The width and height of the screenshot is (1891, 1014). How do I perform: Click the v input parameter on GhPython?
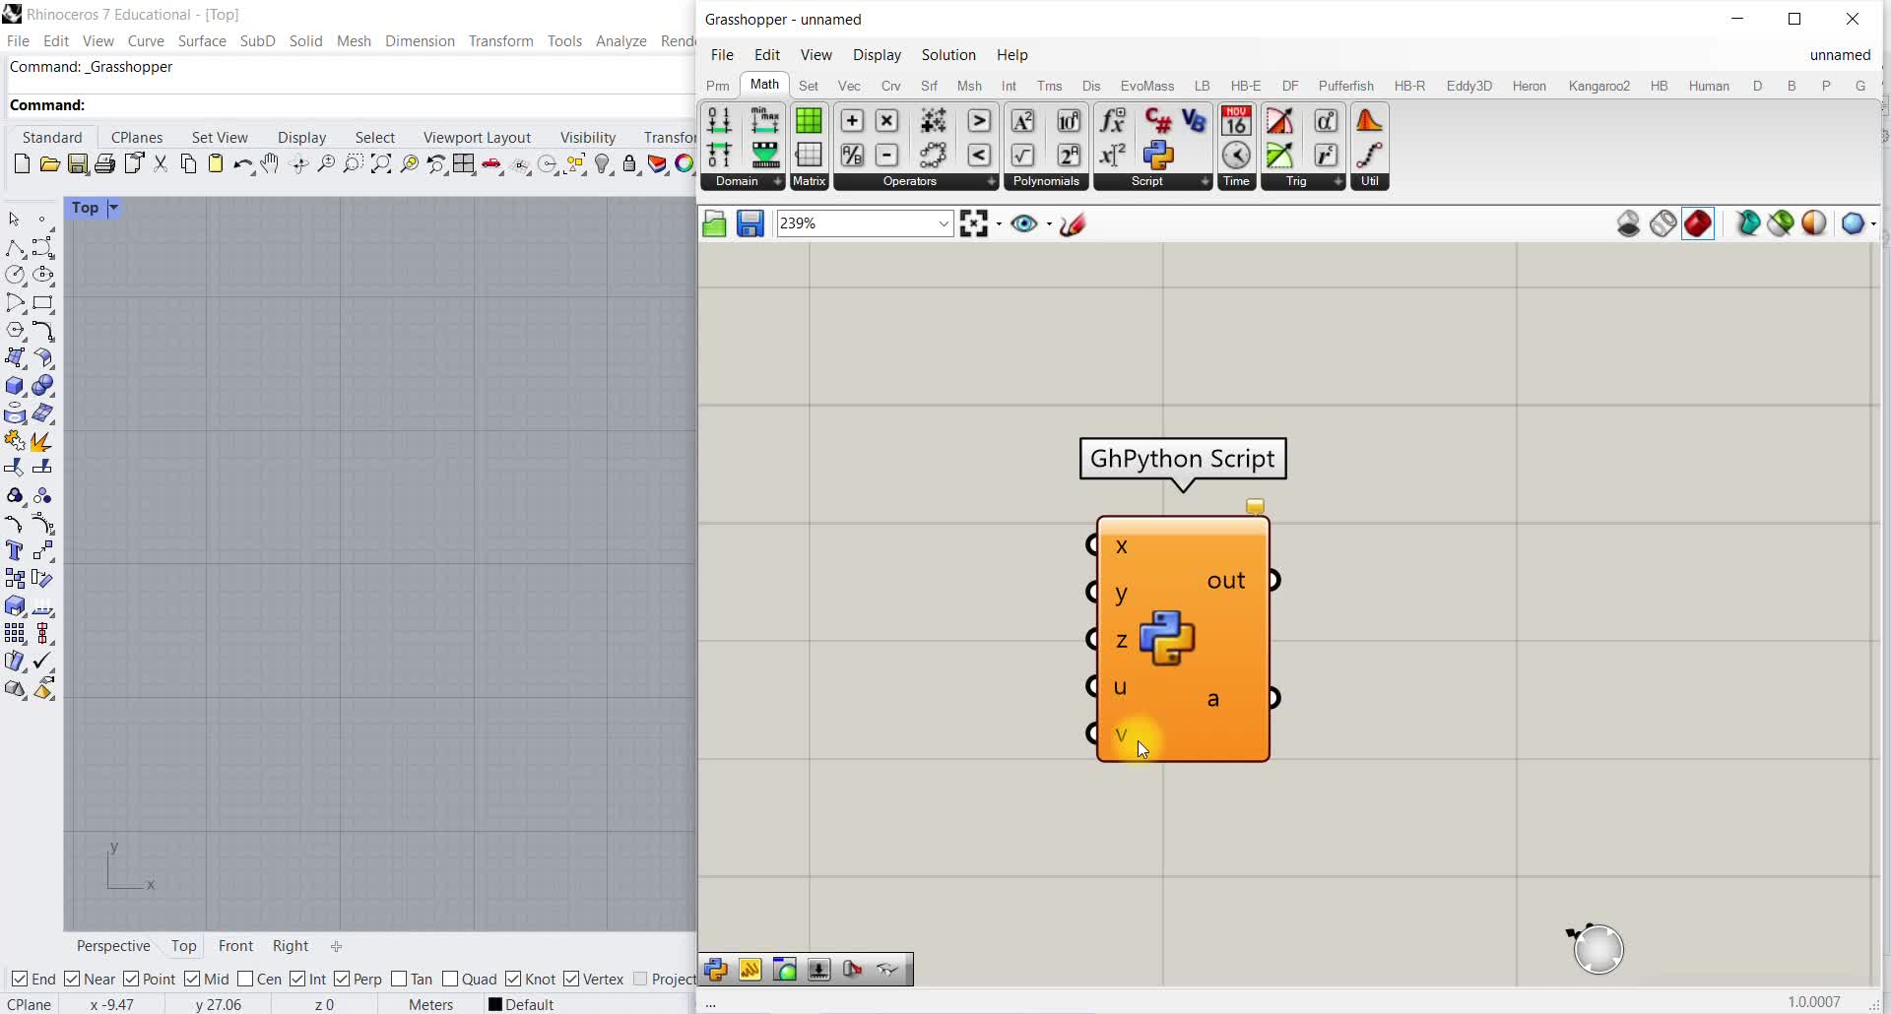1121,734
